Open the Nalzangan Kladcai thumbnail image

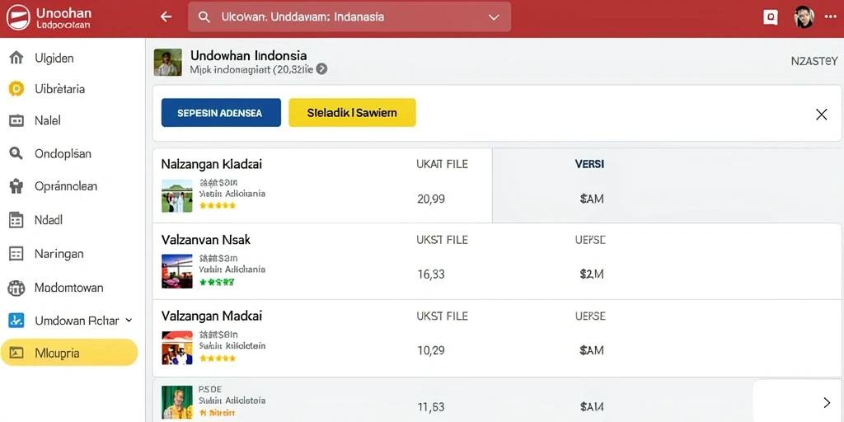pyautogui.click(x=177, y=196)
